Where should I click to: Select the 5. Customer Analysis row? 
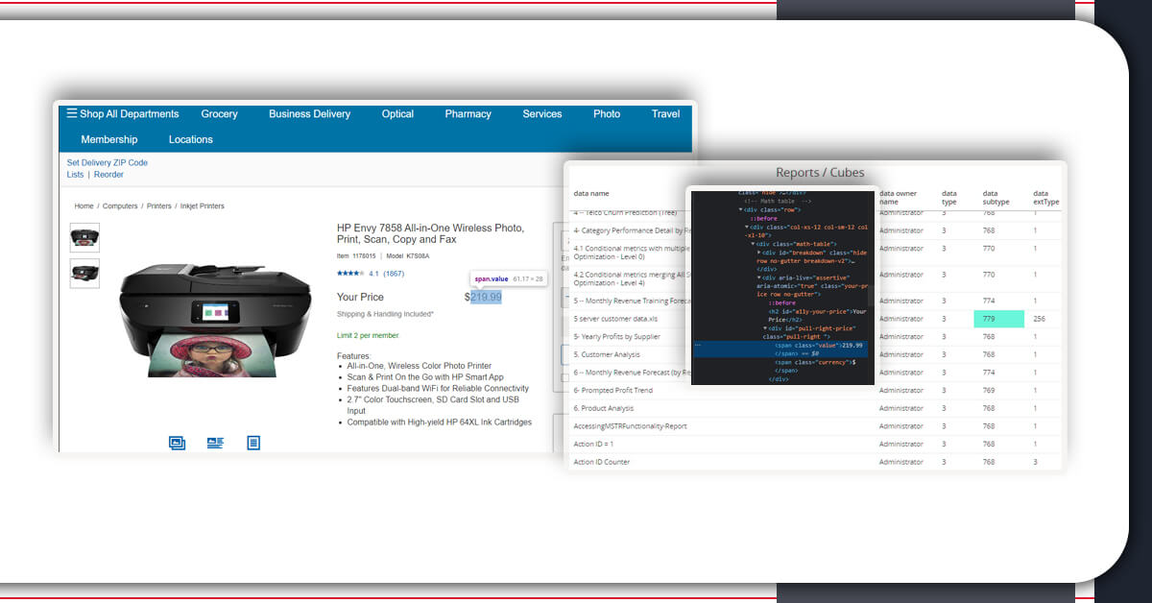815,354
